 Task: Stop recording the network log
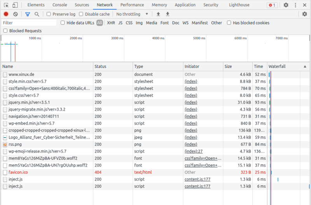[x=6, y=14]
